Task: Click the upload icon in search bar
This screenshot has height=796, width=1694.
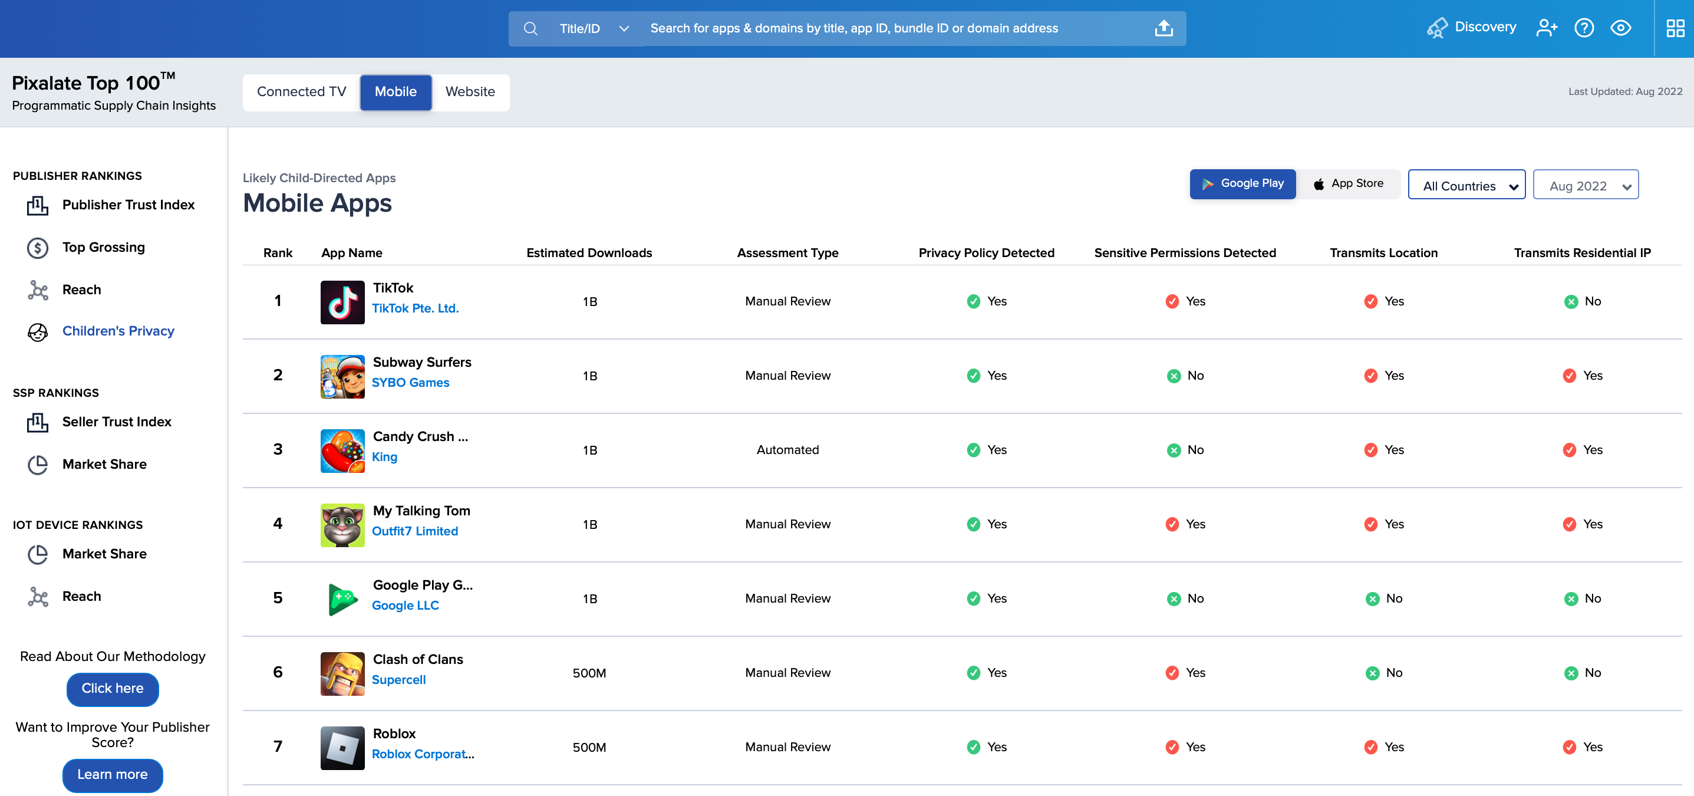Action: tap(1164, 28)
